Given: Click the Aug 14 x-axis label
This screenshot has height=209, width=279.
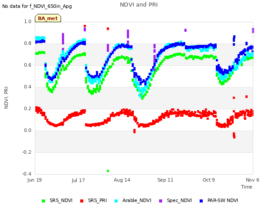Looking at the screenshot, I should [x=122, y=180].
